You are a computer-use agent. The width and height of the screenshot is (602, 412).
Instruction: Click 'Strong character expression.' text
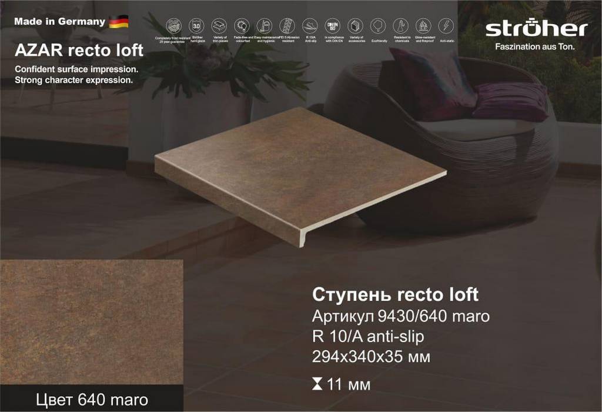[73, 80]
